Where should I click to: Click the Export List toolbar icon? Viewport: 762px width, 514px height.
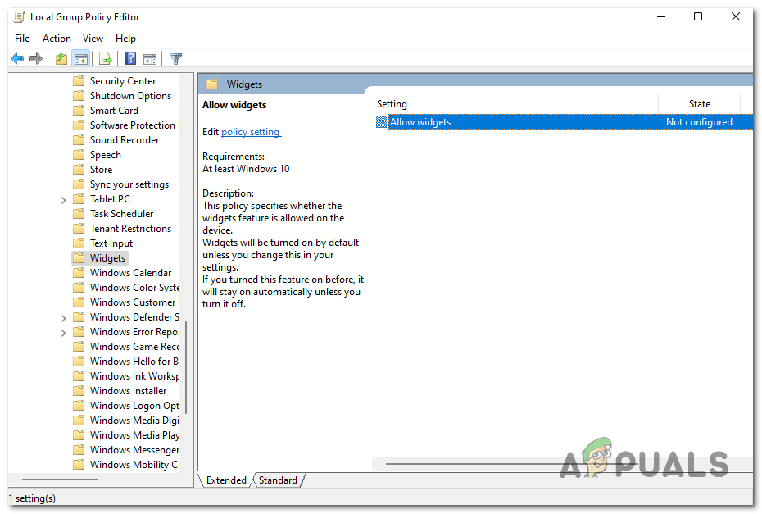pos(106,59)
